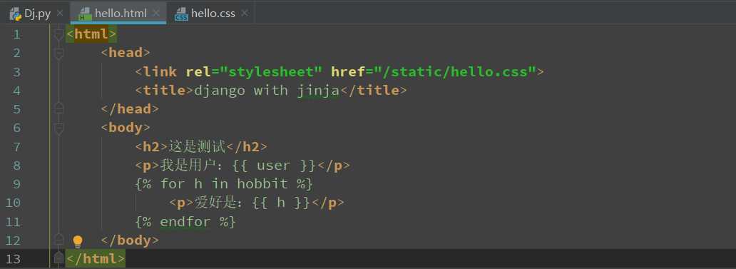Click the {{ h }} template variable
Viewport: 736px width, 269px height.
(x=281, y=203)
